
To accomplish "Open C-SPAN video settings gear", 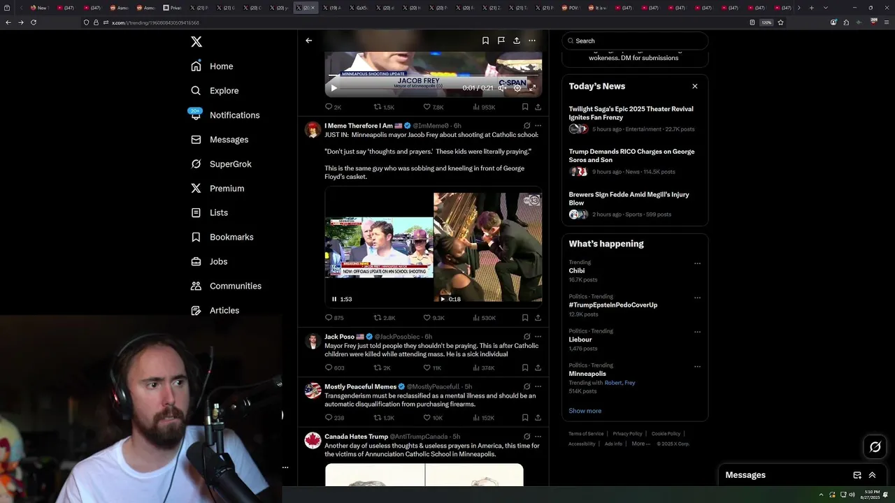I will pos(517,88).
